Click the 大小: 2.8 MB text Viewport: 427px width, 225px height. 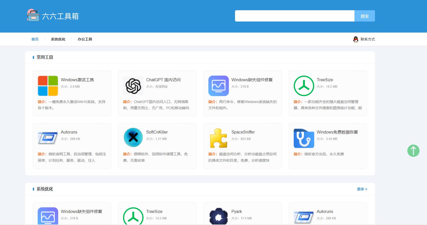pyautogui.click(x=70, y=87)
